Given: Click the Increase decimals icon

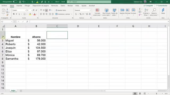Looking at the screenshot, I should click(x=87, y=14).
